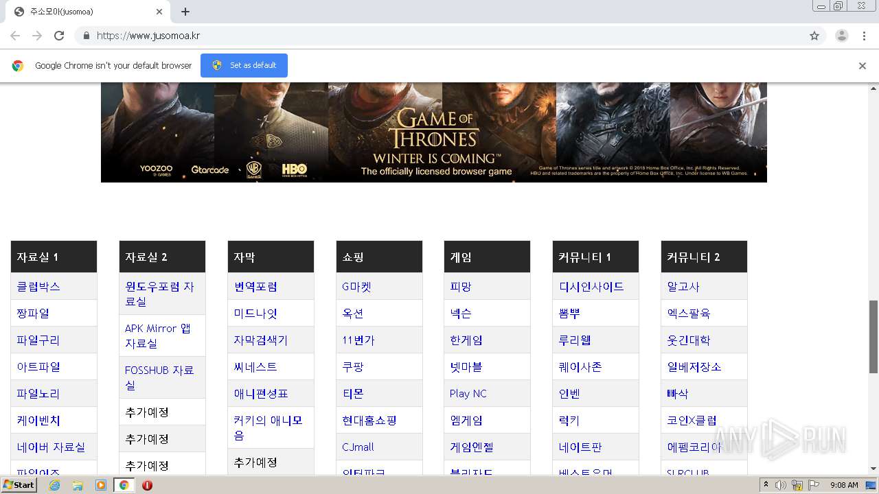Open the media player taskbar icon
The height and width of the screenshot is (494, 879).
click(x=101, y=485)
